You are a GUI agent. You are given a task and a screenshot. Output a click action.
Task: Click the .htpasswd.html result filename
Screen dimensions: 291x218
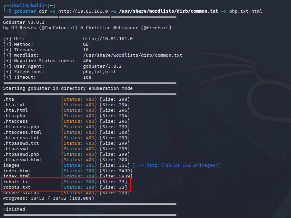22,160
